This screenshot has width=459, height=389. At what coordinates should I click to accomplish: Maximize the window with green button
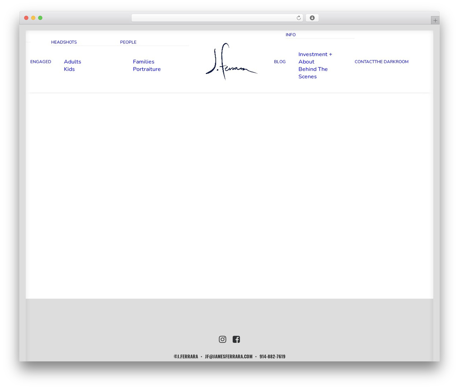40,18
